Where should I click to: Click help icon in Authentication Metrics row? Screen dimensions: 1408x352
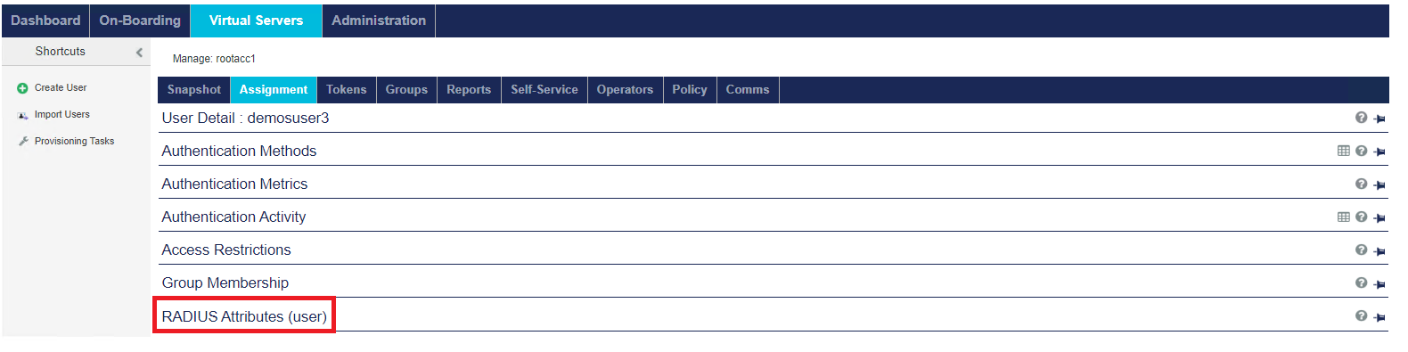1361,184
